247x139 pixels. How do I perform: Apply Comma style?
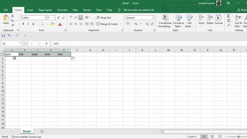[140, 24]
